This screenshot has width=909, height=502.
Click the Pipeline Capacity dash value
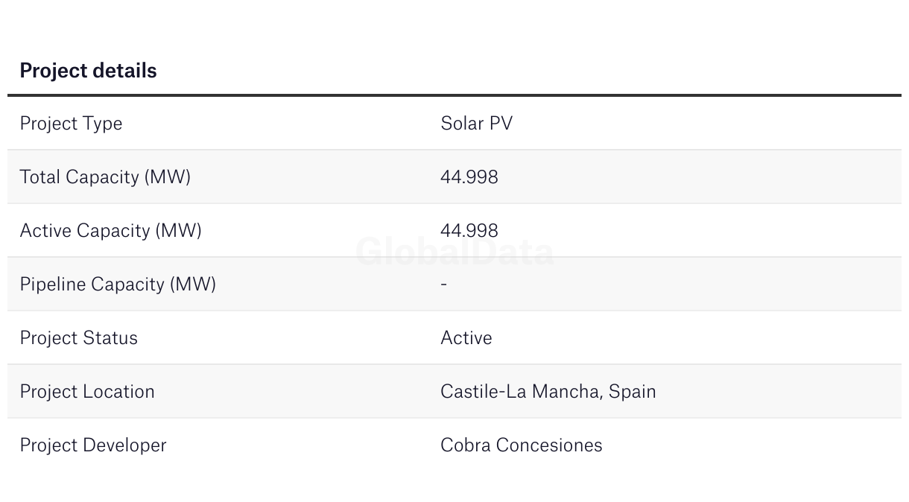444,285
